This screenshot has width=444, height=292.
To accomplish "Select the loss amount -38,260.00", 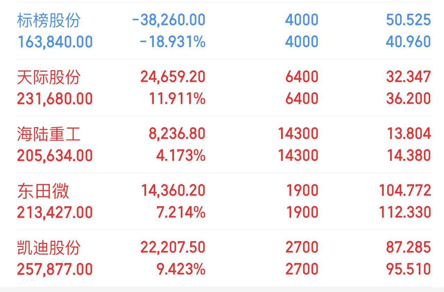I will pos(169,20).
